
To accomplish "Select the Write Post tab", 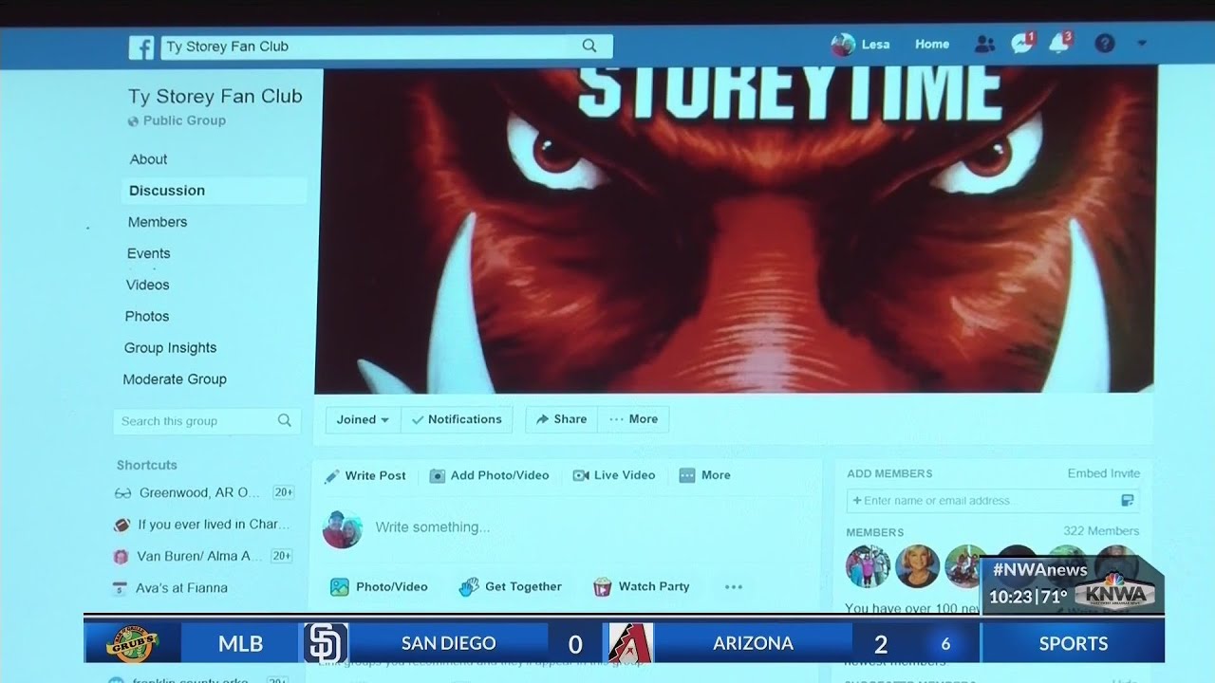I will click(365, 475).
